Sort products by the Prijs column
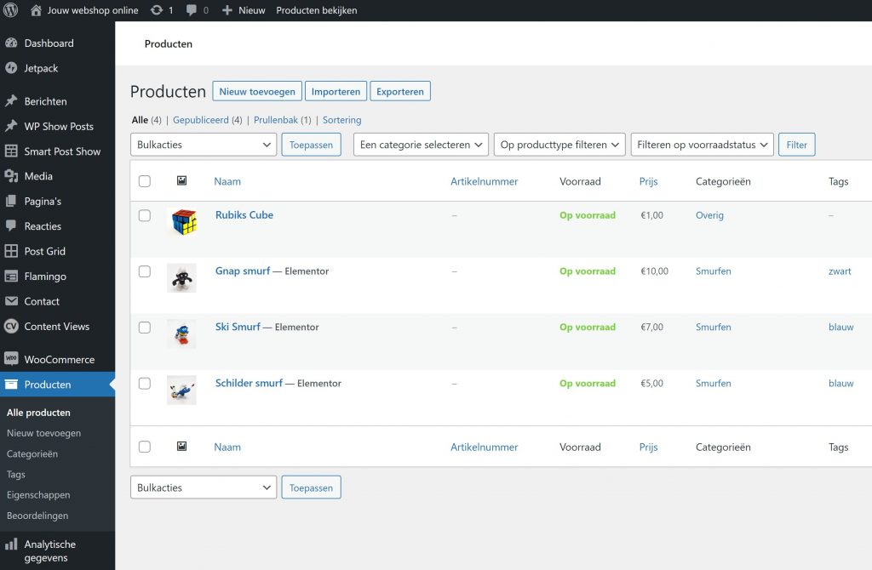The height and width of the screenshot is (570, 872). coord(648,181)
